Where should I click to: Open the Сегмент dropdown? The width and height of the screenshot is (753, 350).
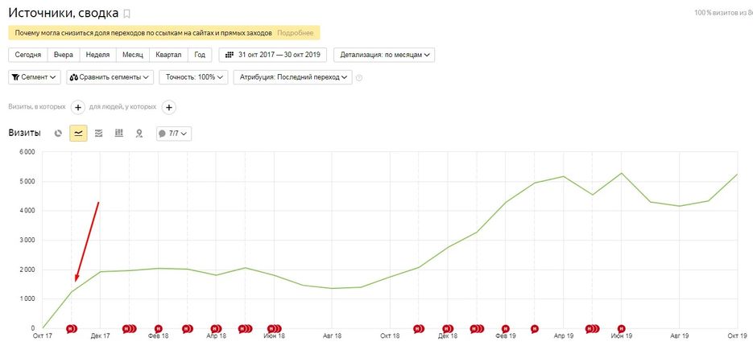[x=35, y=77]
